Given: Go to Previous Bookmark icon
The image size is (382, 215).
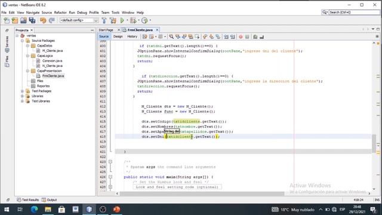Looking at the screenshot, I should tap(205, 37).
